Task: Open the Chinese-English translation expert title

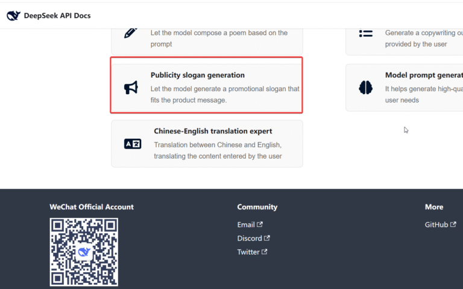Action: (213, 131)
